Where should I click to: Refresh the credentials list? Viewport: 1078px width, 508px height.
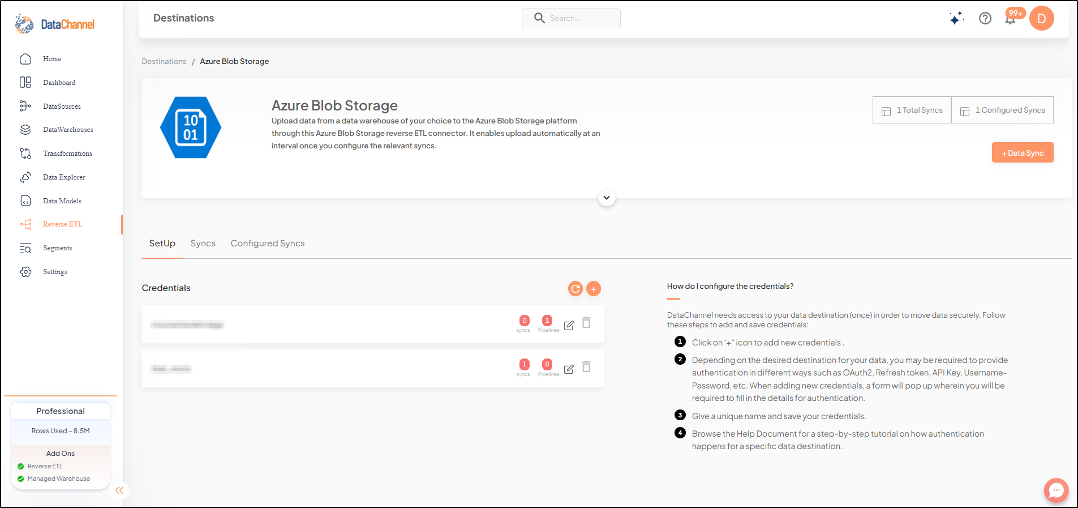tap(575, 289)
